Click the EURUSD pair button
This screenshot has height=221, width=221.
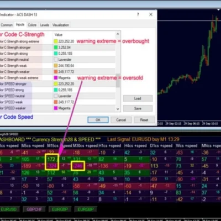click(9, 209)
